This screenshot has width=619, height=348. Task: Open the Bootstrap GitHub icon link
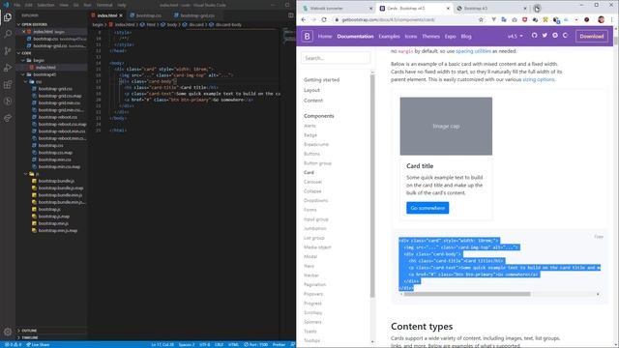pos(534,36)
